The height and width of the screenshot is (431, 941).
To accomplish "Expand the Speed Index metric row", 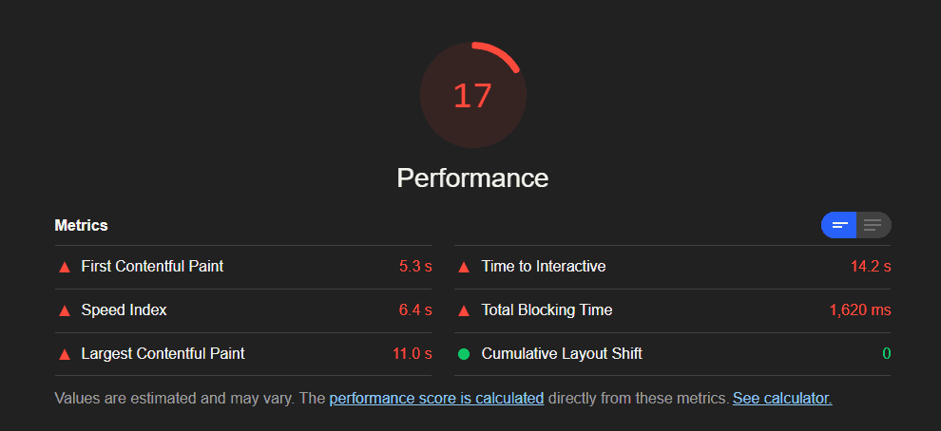I will coord(124,310).
